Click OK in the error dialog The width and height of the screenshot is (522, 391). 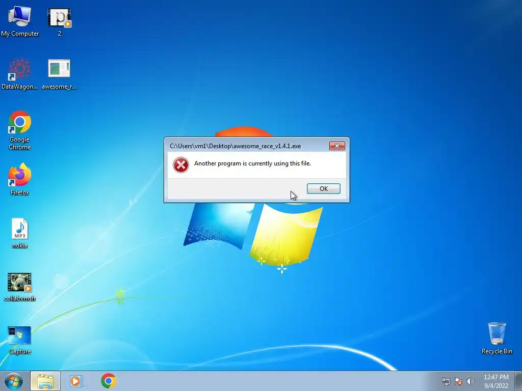(324, 188)
